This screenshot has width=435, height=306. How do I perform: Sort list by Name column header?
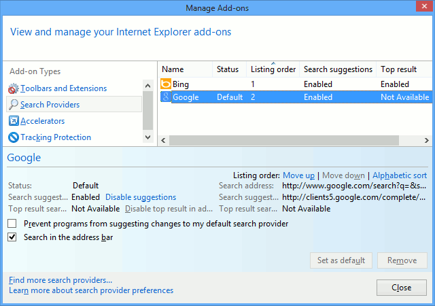[173, 69]
